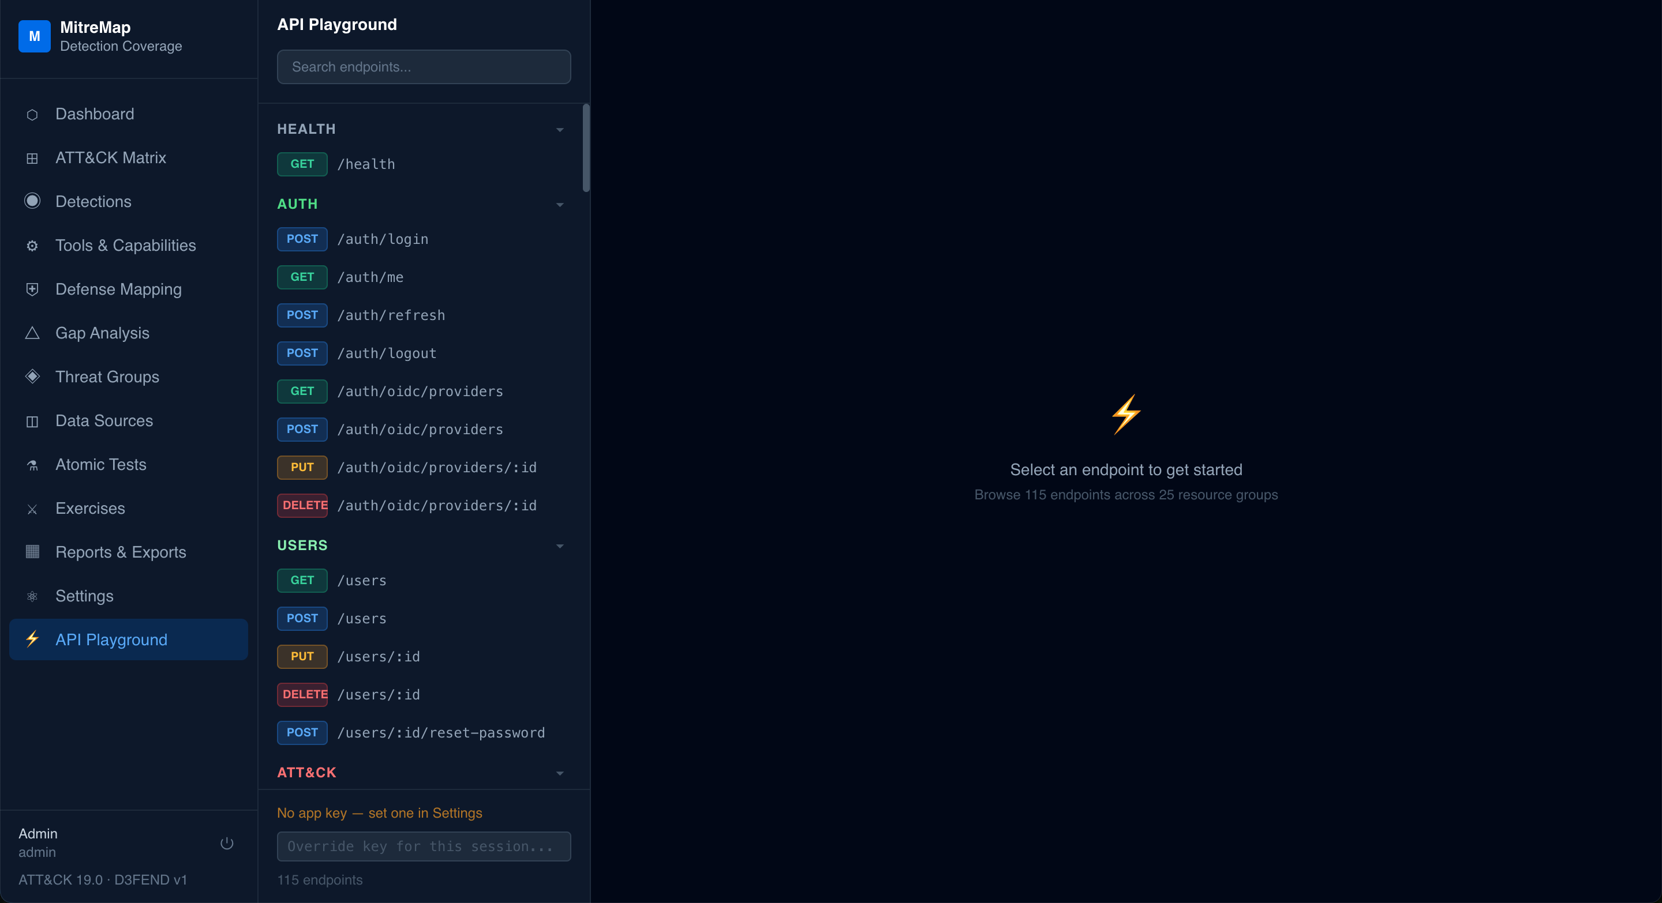1662x903 pixels.
Task: Click the ATT&CK group heading
Action: point(306,772)
